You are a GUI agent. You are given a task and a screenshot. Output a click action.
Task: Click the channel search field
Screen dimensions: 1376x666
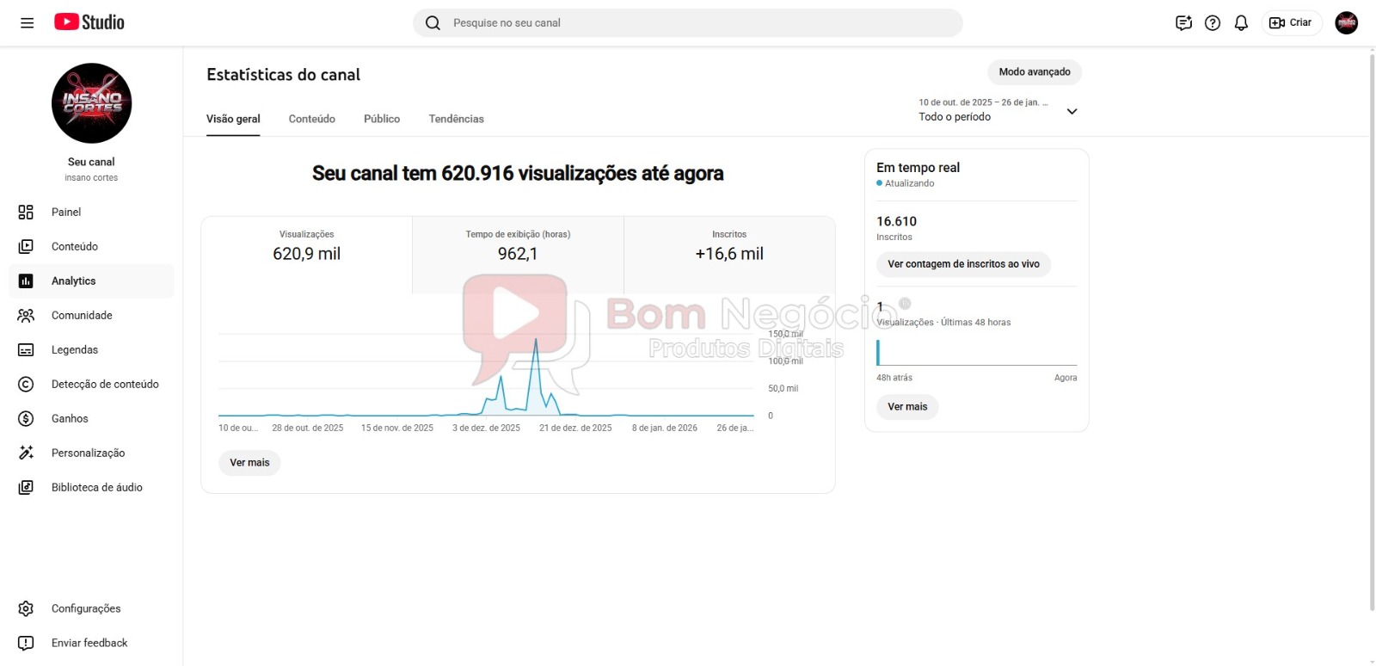coord(688,23)
